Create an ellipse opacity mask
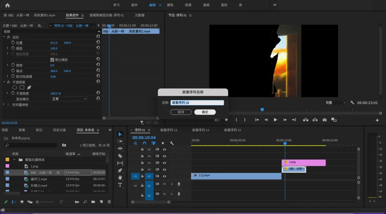The width and height of the screenshot is (386, 214). (x=15, y=88)
